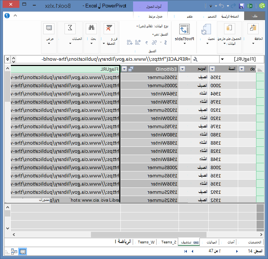This screenshot has height=259, width=268.
Task: Open Help with the question mark icon
Action: click(x=7, y=16)
